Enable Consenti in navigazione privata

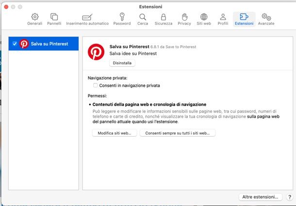pyautogui.click(x=95, y=85)
